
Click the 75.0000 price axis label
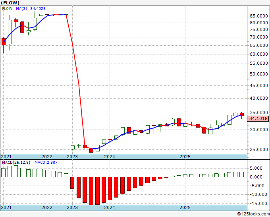[x=258, y=30]
